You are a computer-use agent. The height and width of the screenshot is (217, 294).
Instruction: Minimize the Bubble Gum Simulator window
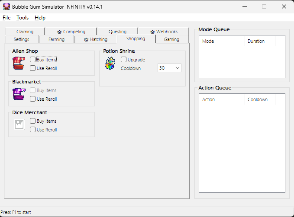click(245, 7)
